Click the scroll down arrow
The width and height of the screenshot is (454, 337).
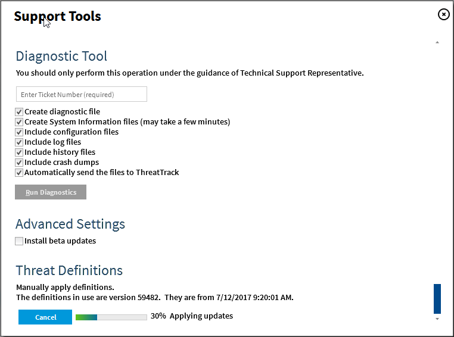437,319
